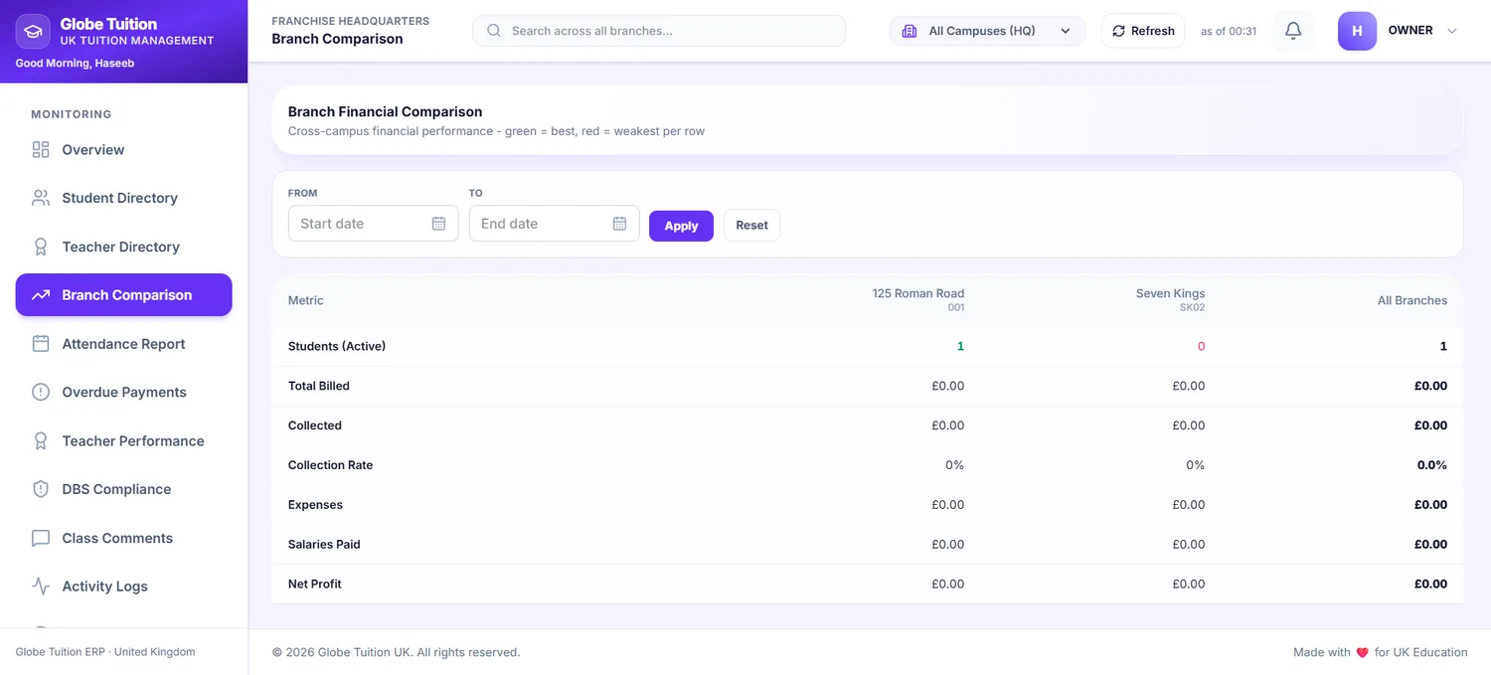Click the Overdue Payments alert icon
This screenshot has height=675, width=1491.
[x=41, y=392]
